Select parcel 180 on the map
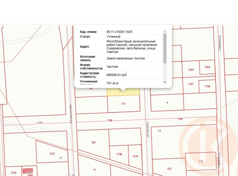The height and width of the screenshot is (176, 238). coord(93,143)
